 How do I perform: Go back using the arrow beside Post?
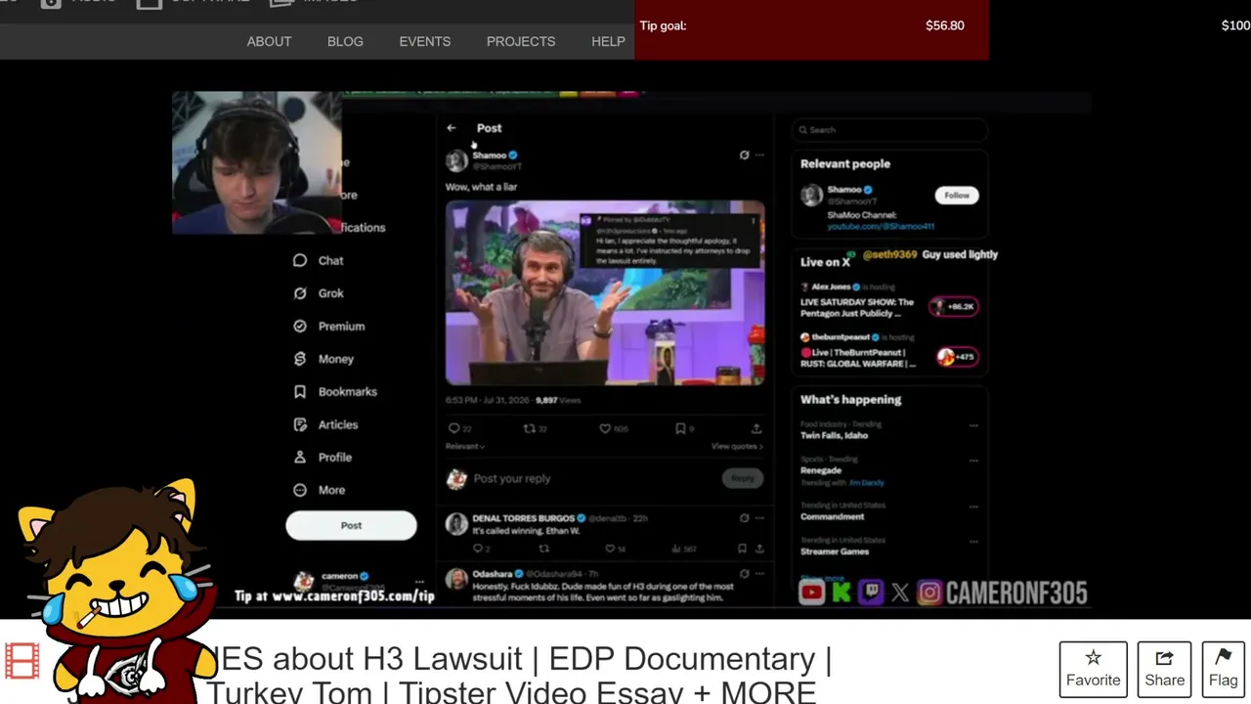[451, 128]
